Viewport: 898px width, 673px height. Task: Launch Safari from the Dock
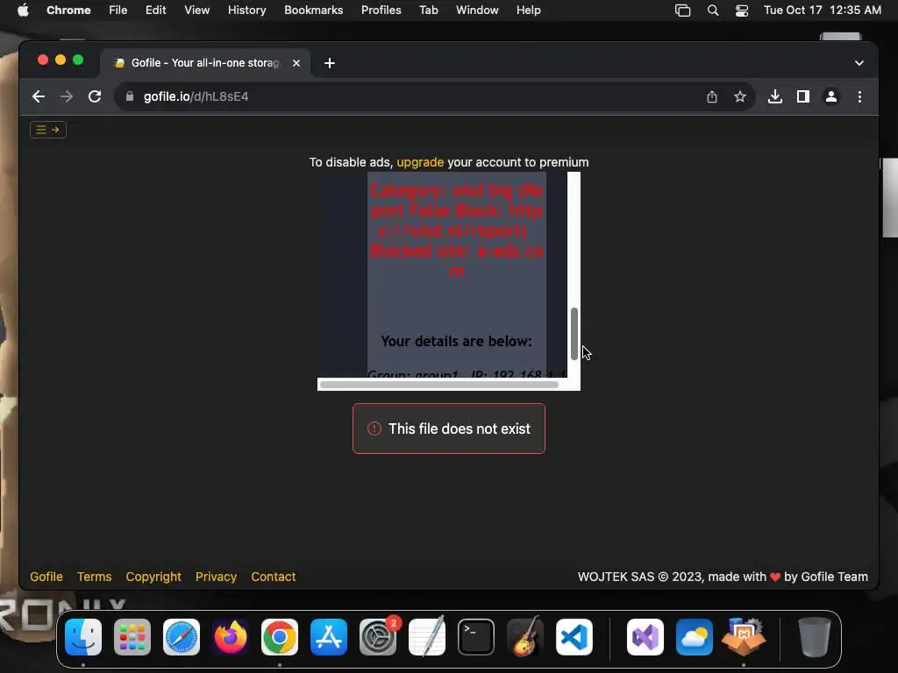pos(182,637)
